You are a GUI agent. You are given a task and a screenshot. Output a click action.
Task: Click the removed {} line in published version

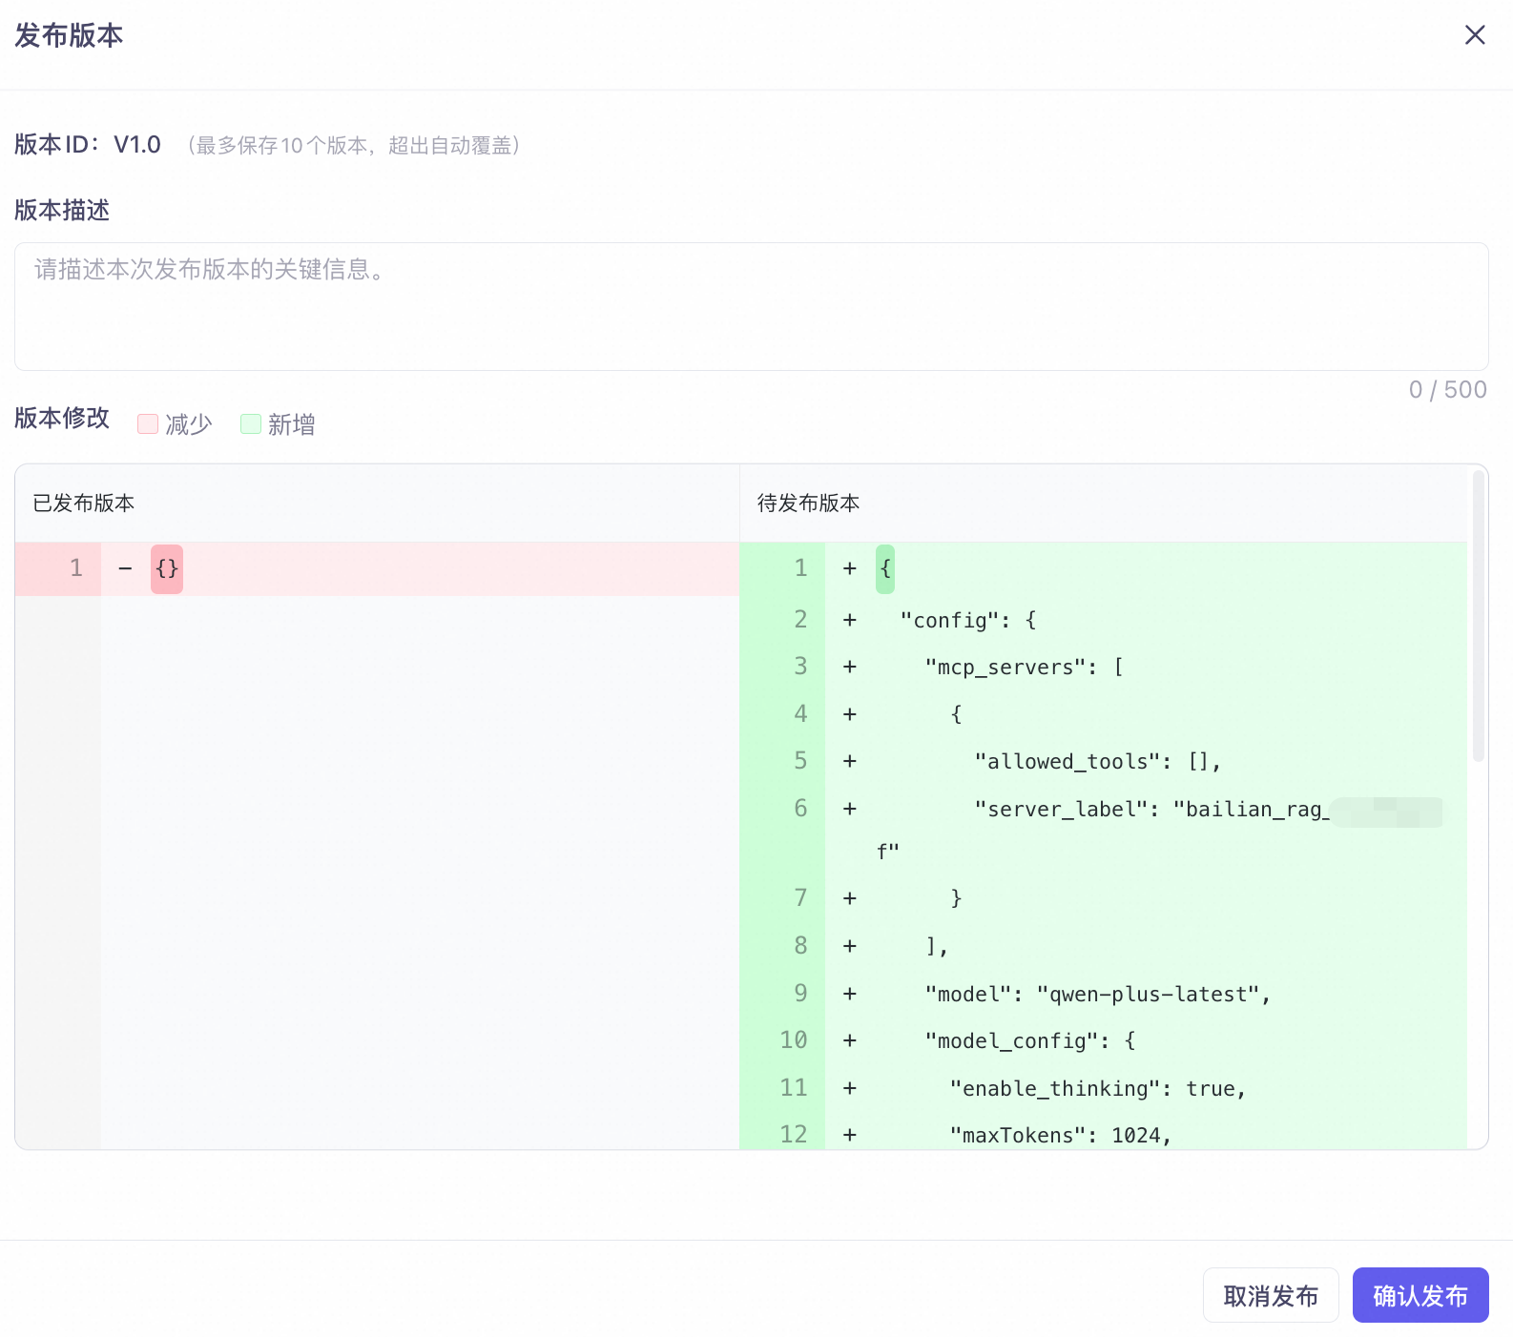[377, 569]
